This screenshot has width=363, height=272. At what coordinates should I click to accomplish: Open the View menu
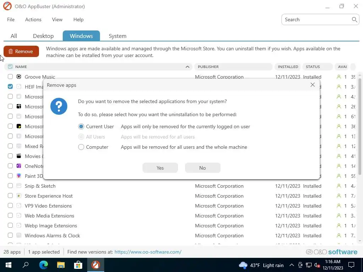pyautogui.click(x=57, y=20)
